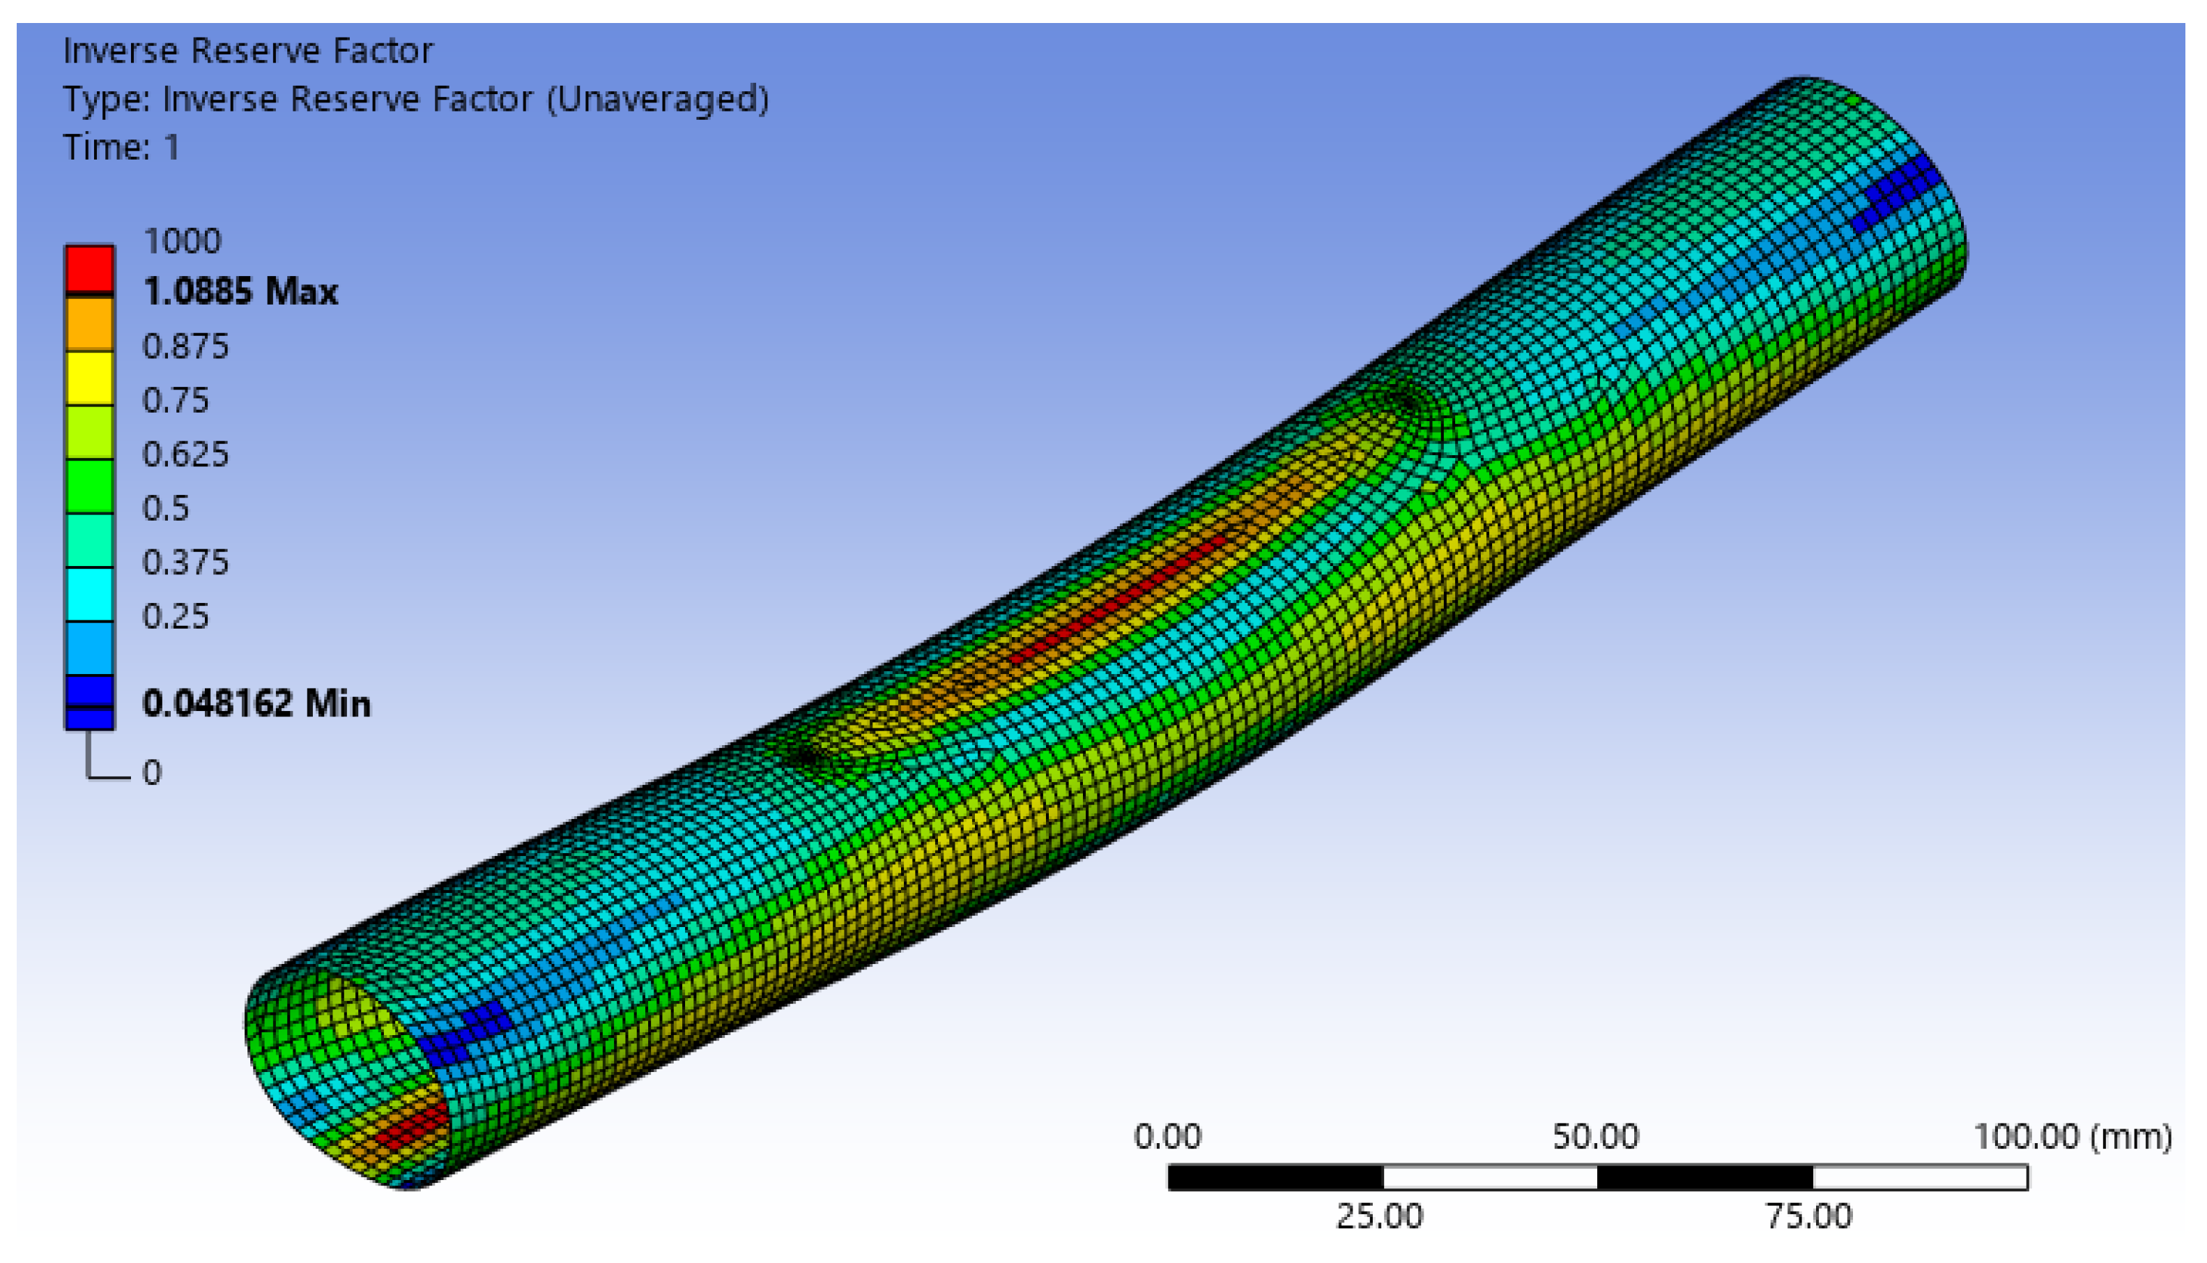Click the 50.00 scale bar label
This screenshot has height=1263, width=2207.
1596,1136
